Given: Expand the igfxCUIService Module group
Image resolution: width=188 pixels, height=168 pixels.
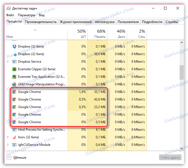Looking at the screenshot, I should click(8, 145).
